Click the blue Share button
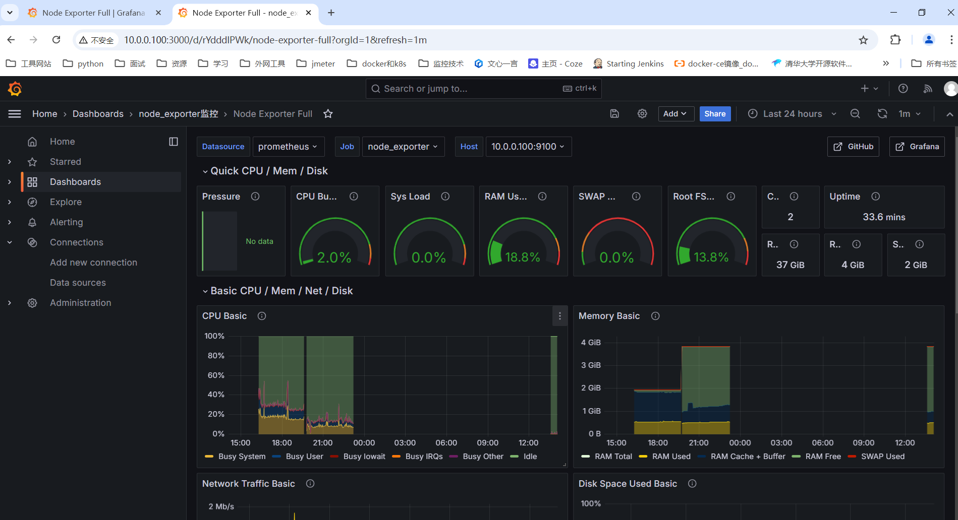This screenshot has height=520, width=958. coord(715,114)
